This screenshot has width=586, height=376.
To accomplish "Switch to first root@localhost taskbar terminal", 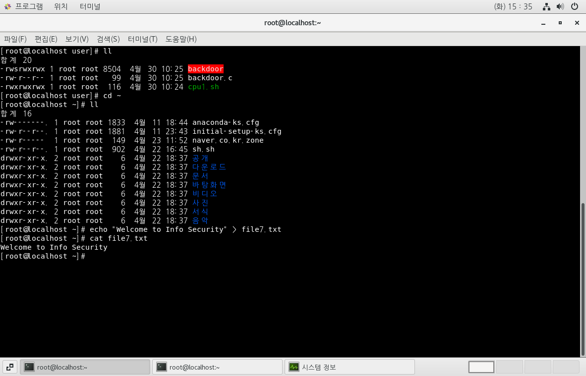I will pos(85,367).
